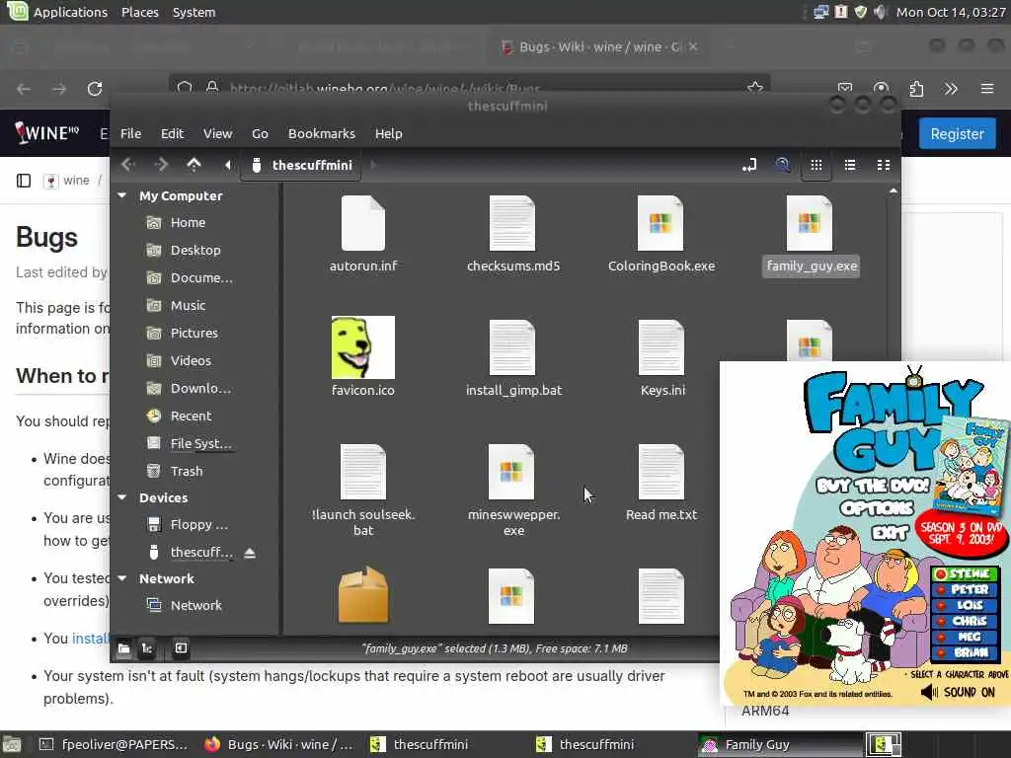The image size is (1011, 758).
Task: Select CHRIS character radio button
Action: pyautogui.click(x=941, y=622)
